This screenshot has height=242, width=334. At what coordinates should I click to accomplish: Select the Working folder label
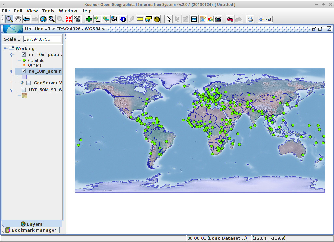click(25, 49)
